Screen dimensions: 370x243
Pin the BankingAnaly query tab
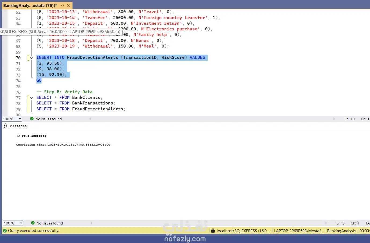[63, 5]
